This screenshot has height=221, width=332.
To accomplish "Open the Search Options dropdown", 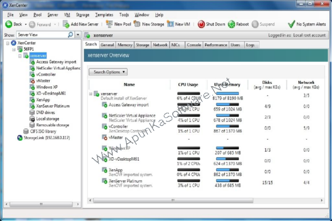I will click(108, 72).
